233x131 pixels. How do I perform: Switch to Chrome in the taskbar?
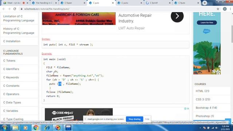36,128
